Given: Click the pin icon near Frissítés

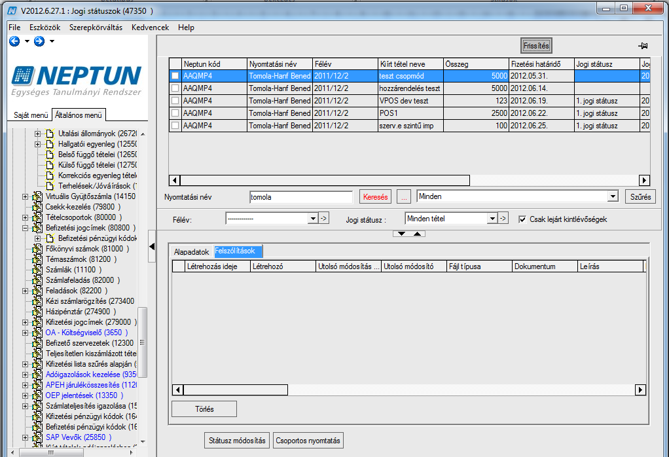Looking at the screenshot, I should coord(643,46).
